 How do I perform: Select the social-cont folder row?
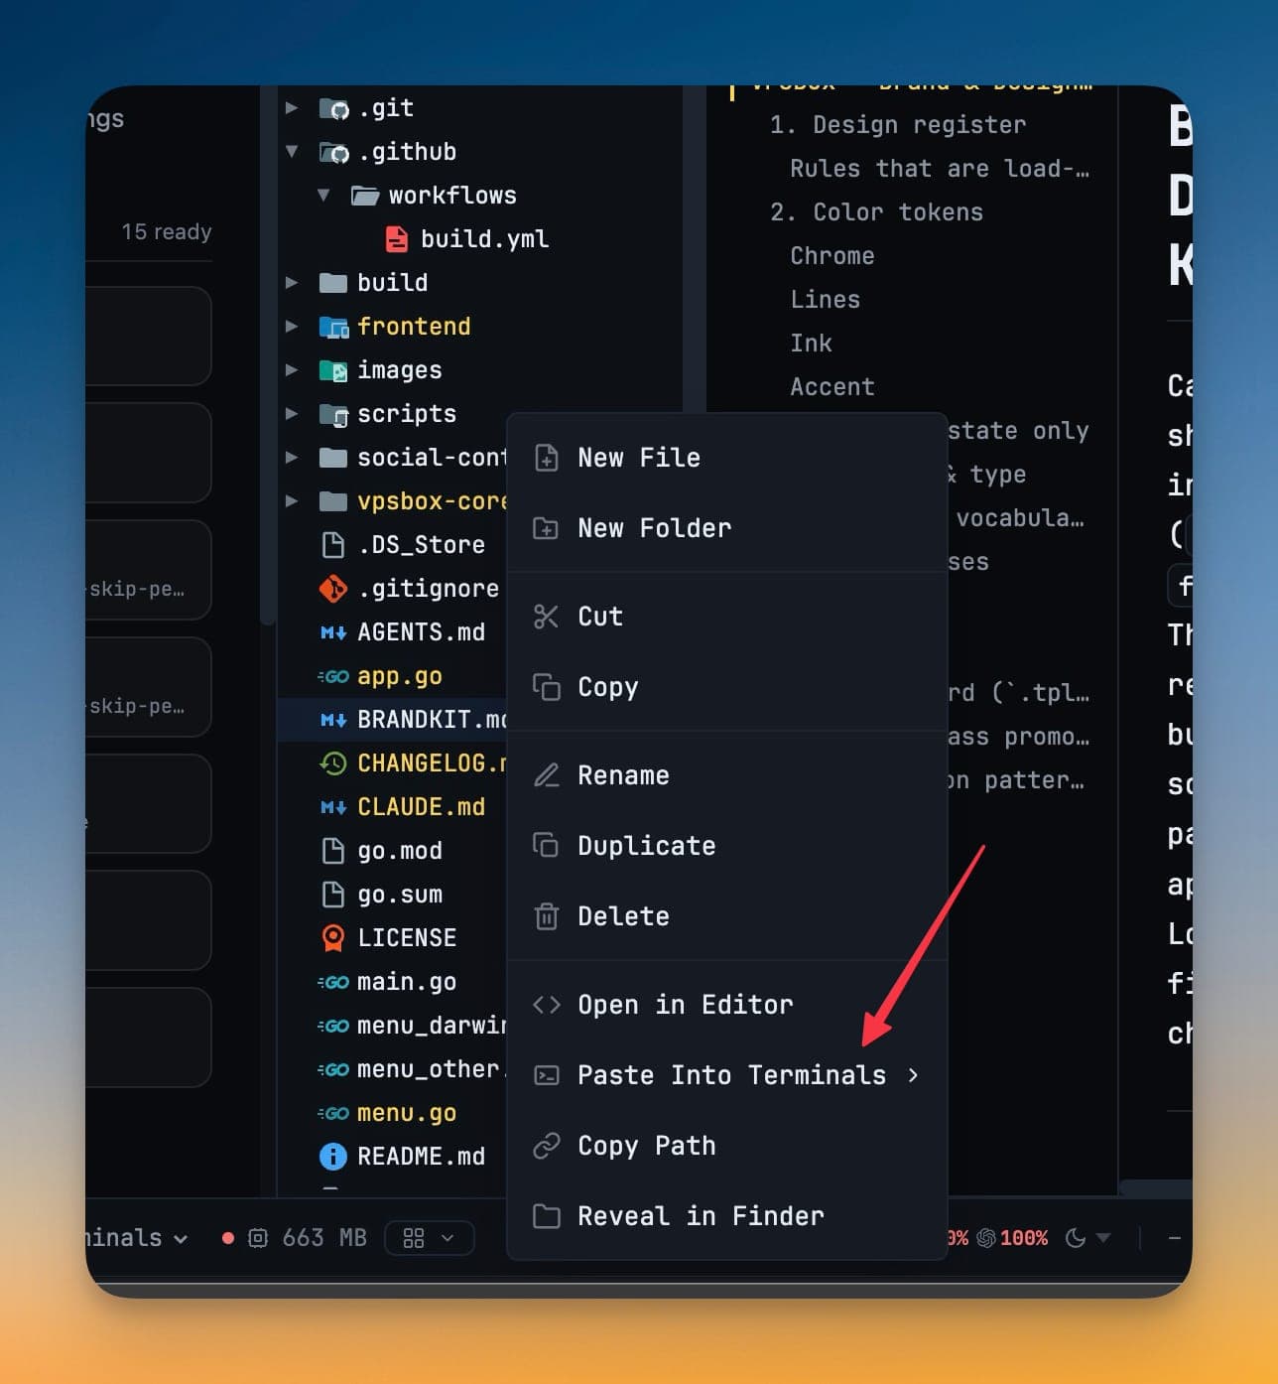point(393,458)
